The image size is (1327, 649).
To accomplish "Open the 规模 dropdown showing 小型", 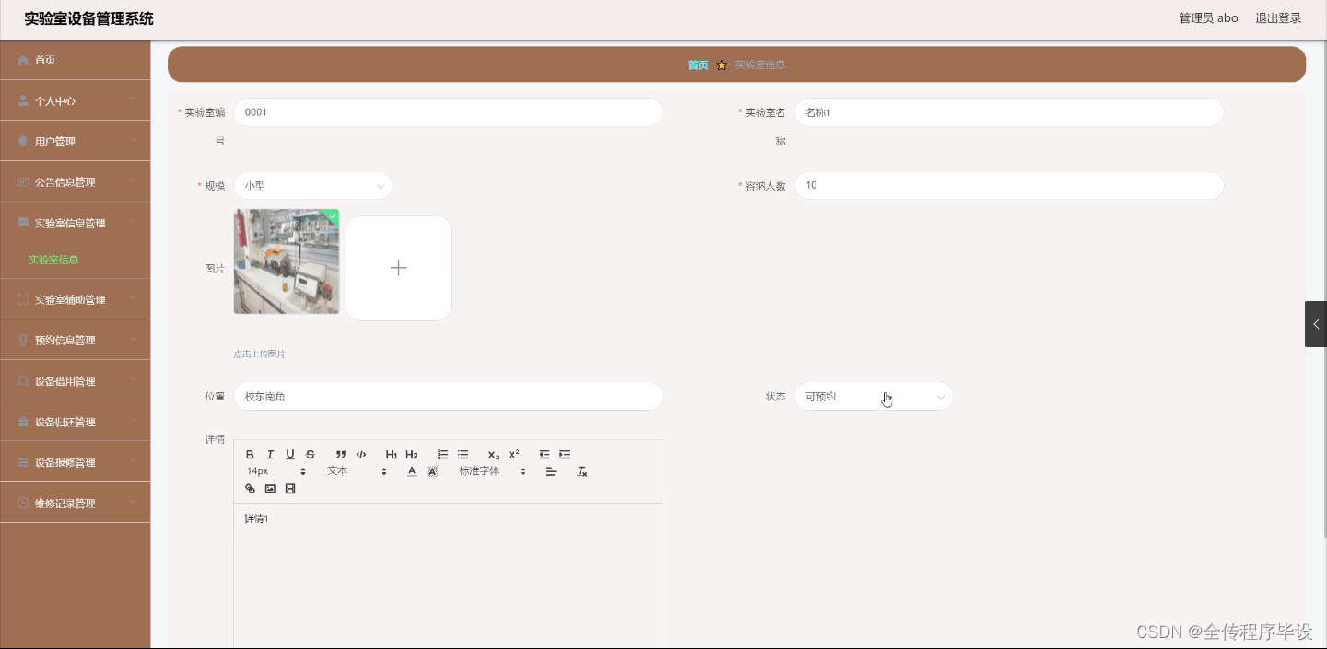I will click(313, 185).
